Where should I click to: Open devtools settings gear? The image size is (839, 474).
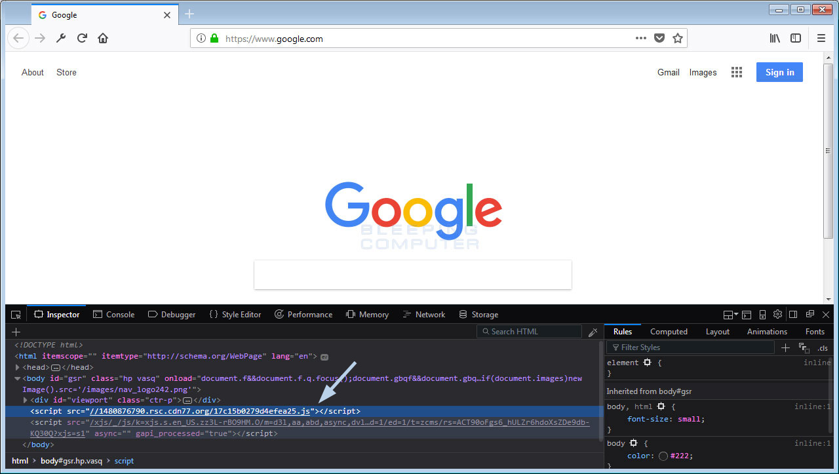777,315
